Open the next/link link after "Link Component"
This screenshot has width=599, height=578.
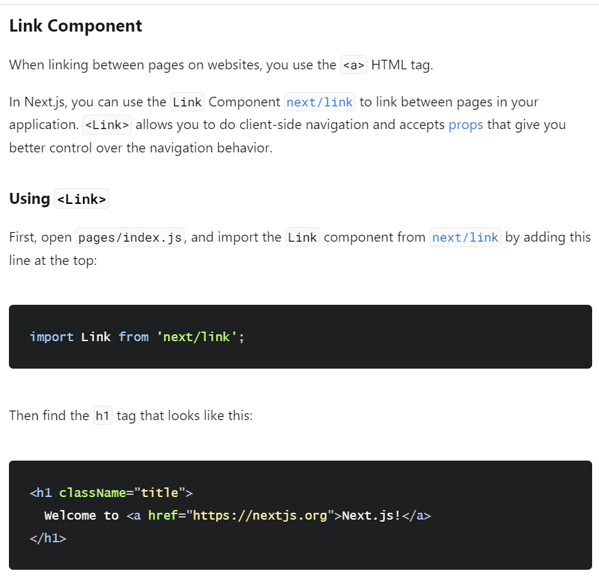[x=320, y=102]
